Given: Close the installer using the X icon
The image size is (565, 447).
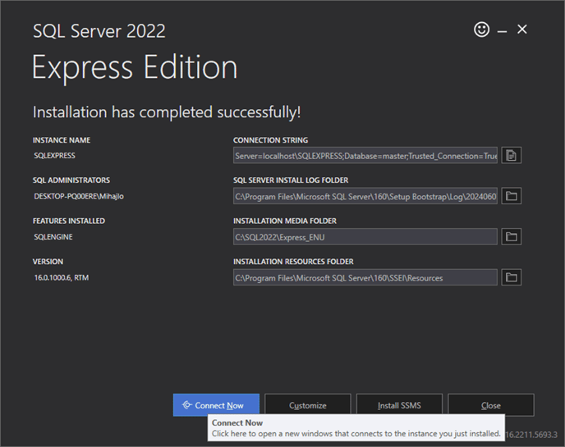Looking at the screenshot, I should (522, 30).
